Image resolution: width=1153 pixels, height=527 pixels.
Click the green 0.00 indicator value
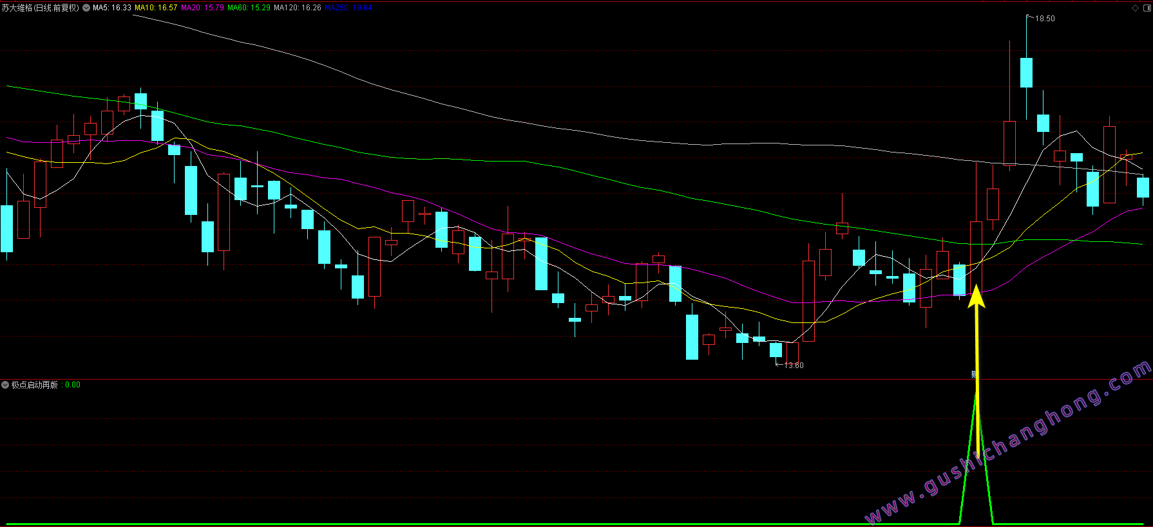click(73, 385)
